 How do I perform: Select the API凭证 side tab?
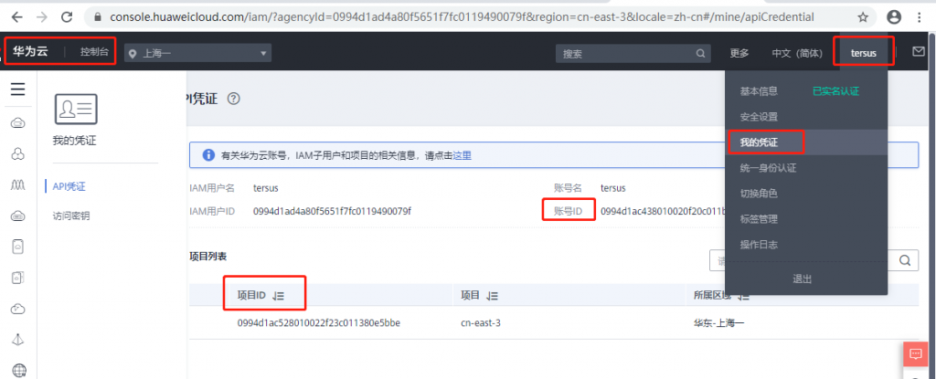point(69,187)
